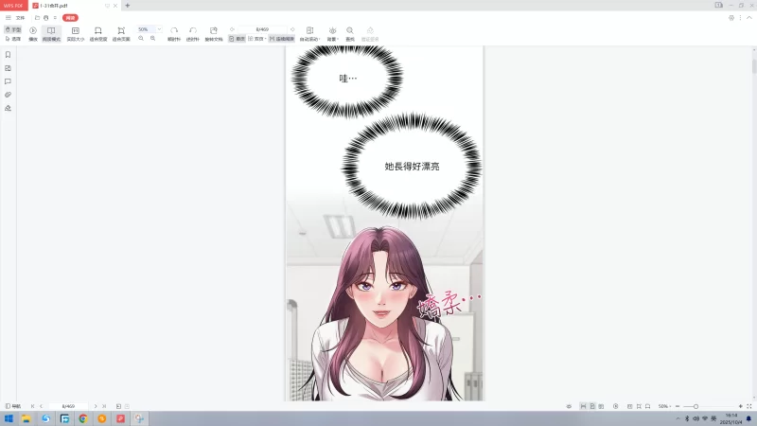The width and height of the screenshot is (757, 426).
Task: Click the zoom in plus button
Action: tap(741, 406)
